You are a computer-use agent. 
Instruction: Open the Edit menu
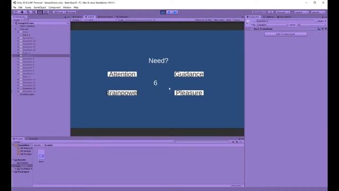tap(20, 7)
